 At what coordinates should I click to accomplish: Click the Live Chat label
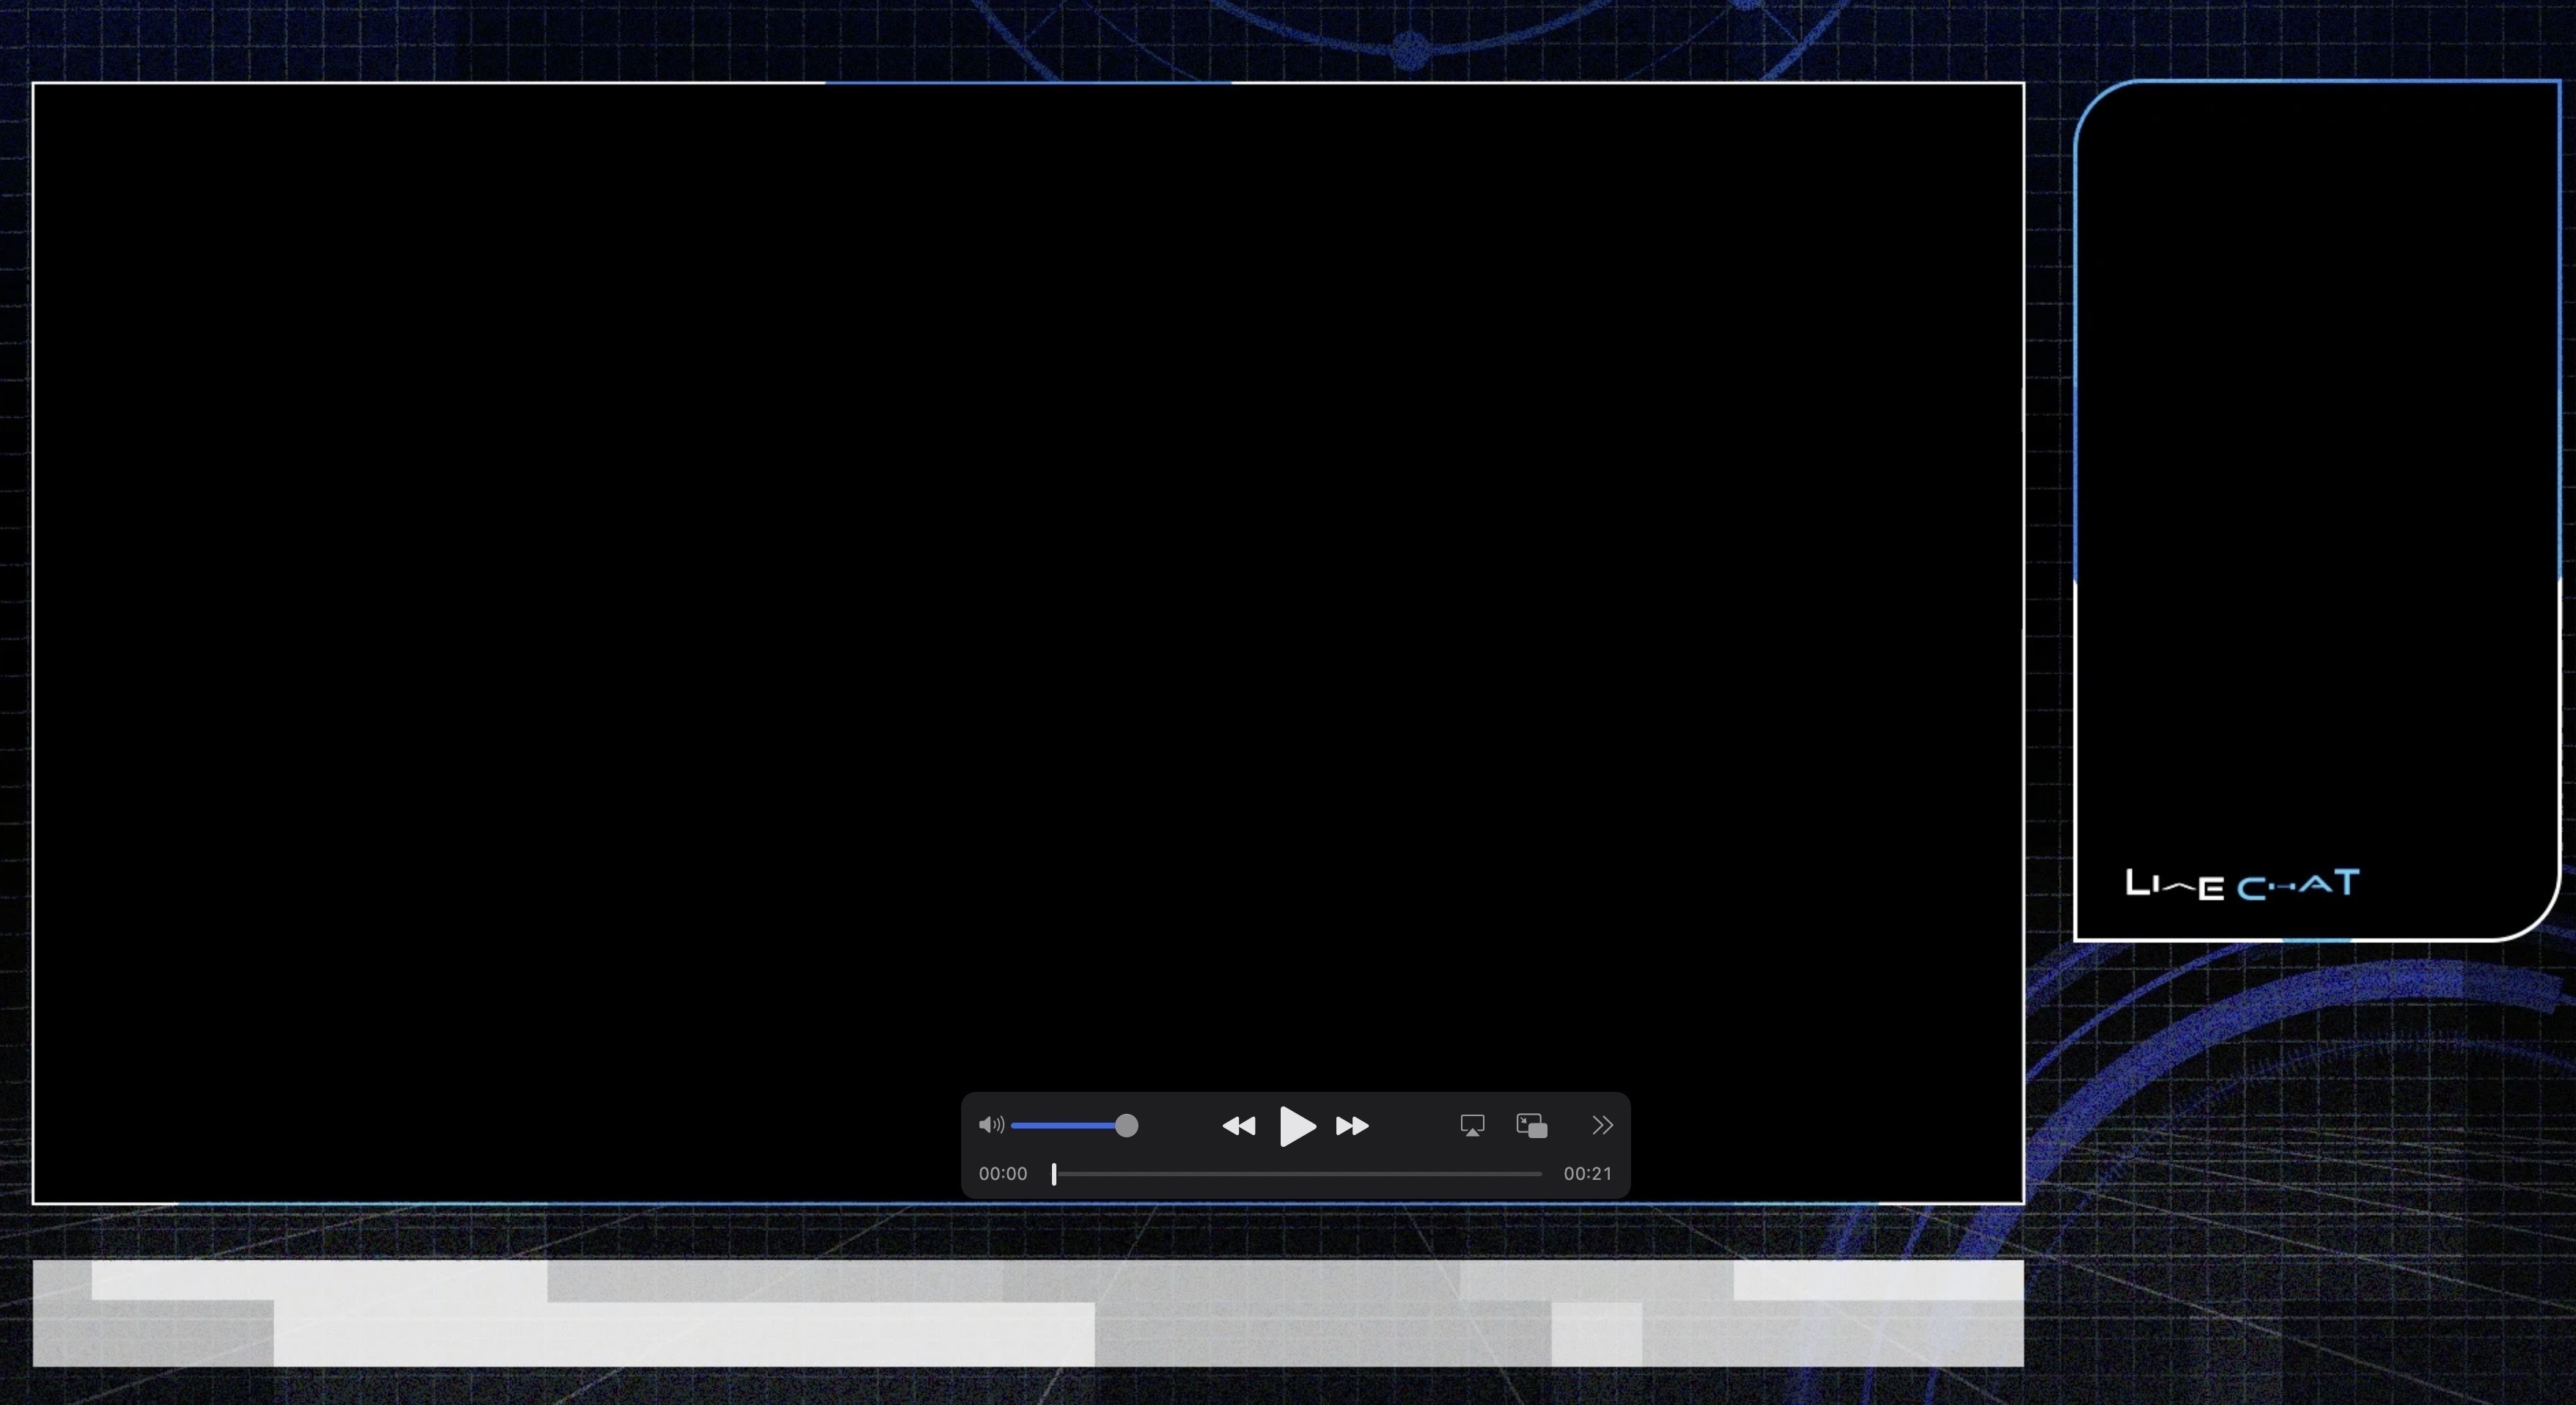pos(2241,884)
